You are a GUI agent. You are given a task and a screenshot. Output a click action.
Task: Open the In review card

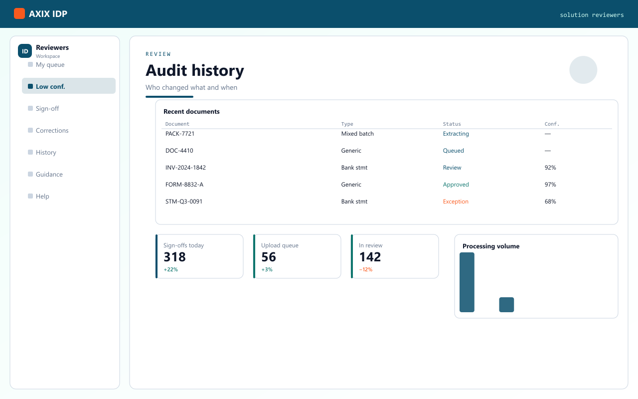pos(395,256)
